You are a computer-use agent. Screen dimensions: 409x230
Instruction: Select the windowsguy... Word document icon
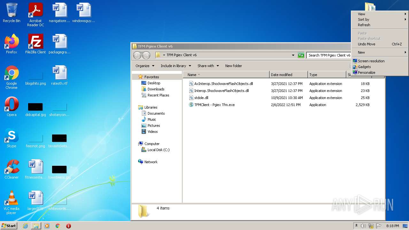pos(83,13)
